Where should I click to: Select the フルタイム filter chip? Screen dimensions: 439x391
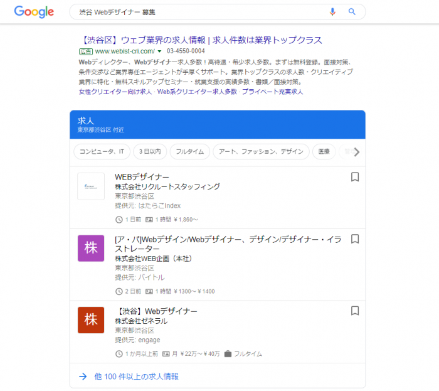tap(190, 151)
